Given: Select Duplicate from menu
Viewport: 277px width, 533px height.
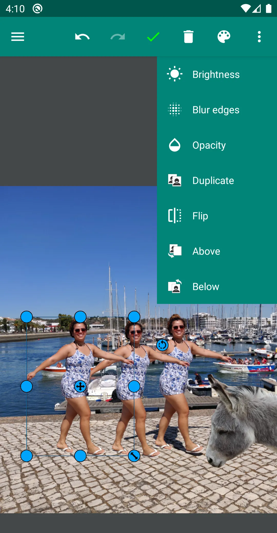Looking at the screenshot, I should [x=217, y=180].
